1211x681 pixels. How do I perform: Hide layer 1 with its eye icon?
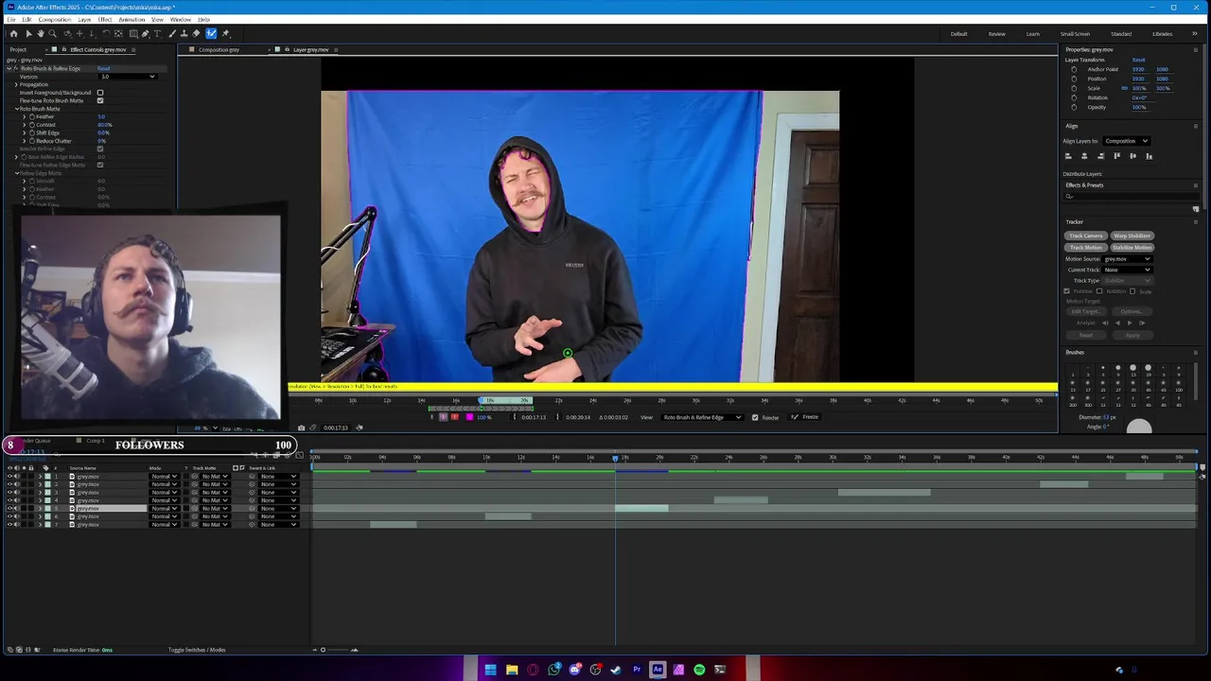[9, 476]
